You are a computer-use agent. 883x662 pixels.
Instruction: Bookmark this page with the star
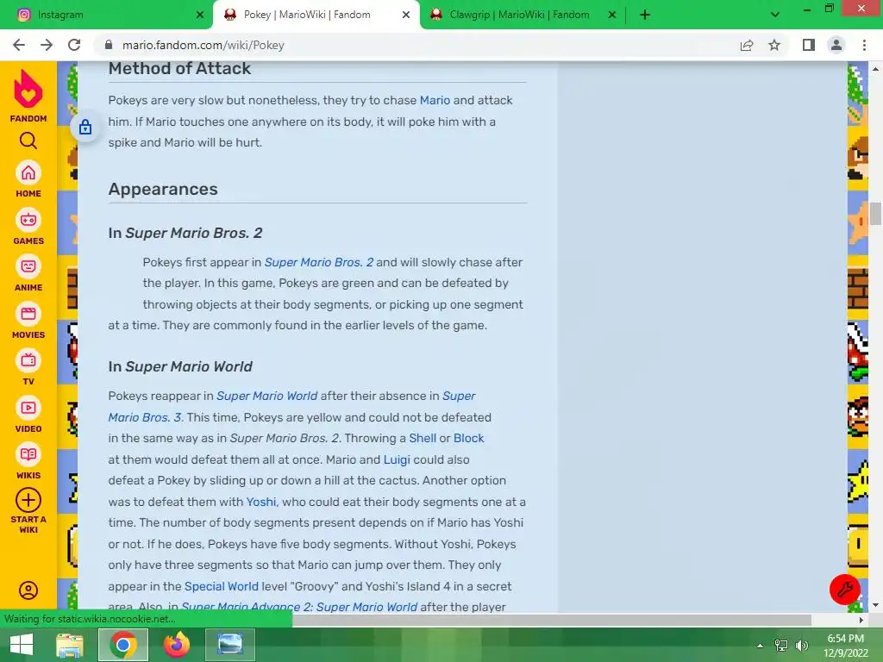774,45
